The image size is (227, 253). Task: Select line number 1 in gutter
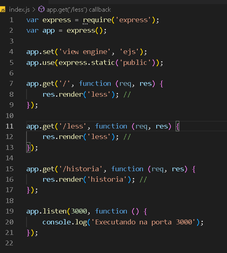tap(11, 20)
